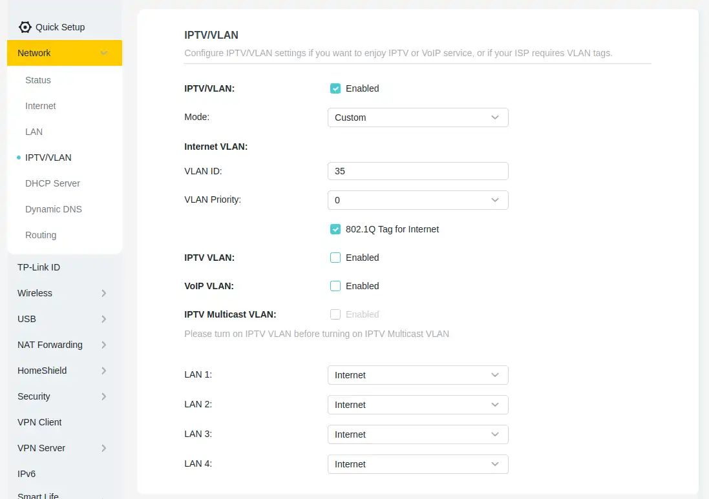Enable the IPTV VLAN checkbox
Viewport: 709px width, 499px height.
click(x=335, y=258)
